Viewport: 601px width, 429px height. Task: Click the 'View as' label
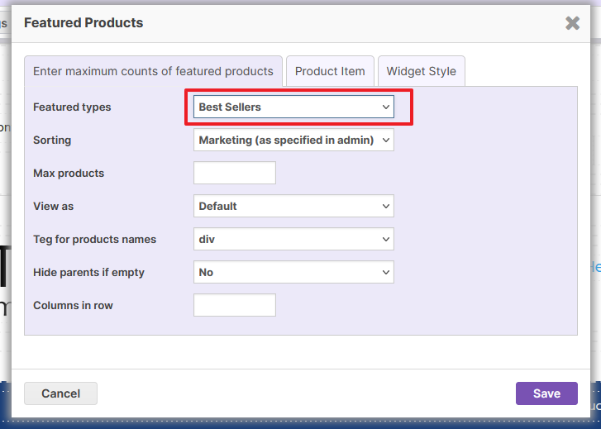point(53,206)
